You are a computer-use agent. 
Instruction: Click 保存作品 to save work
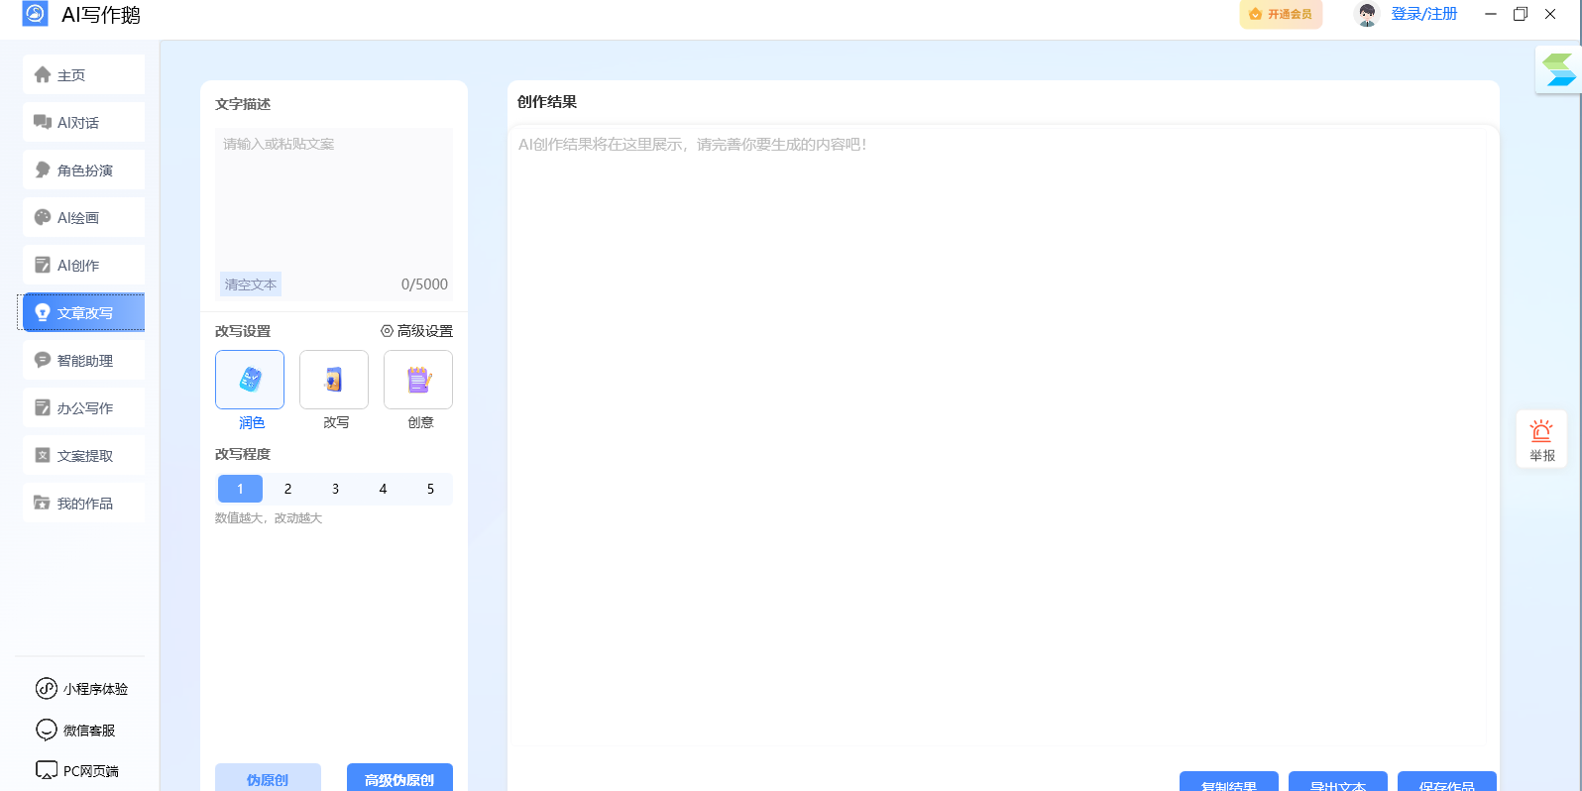point(1447,782)
